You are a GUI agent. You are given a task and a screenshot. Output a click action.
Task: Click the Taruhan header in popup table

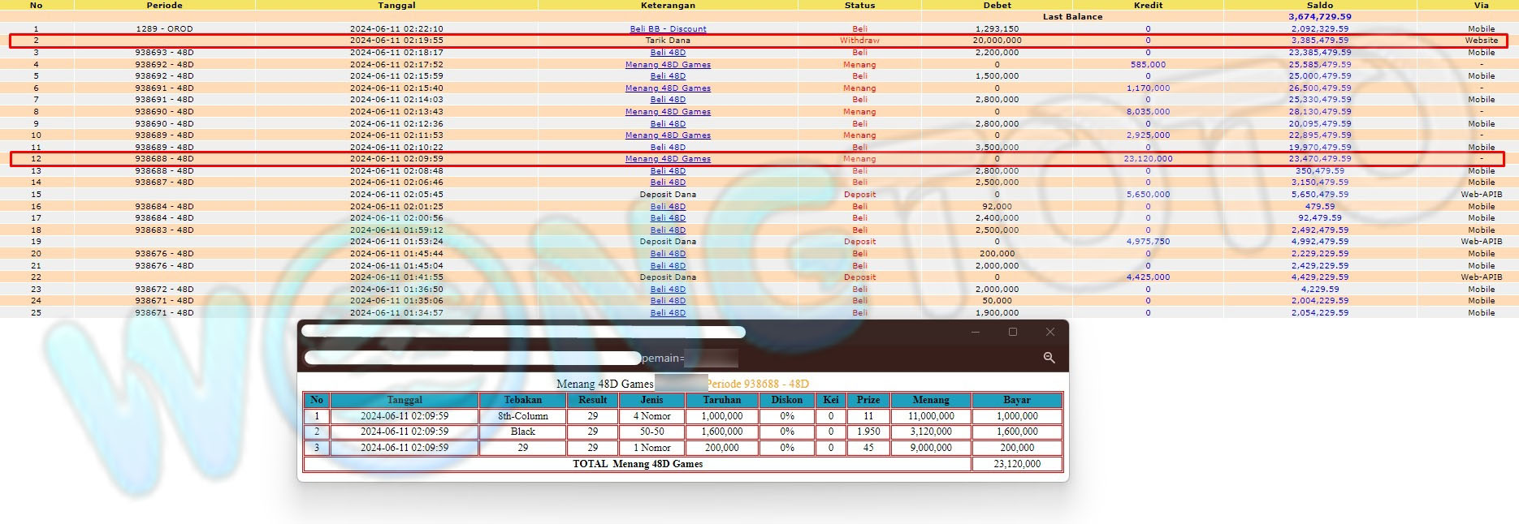pyautogui.click(x=722, y=400)
